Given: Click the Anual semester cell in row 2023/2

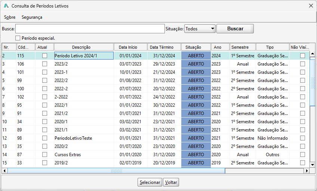Looking at the screenshot, I should coord(243,64).
